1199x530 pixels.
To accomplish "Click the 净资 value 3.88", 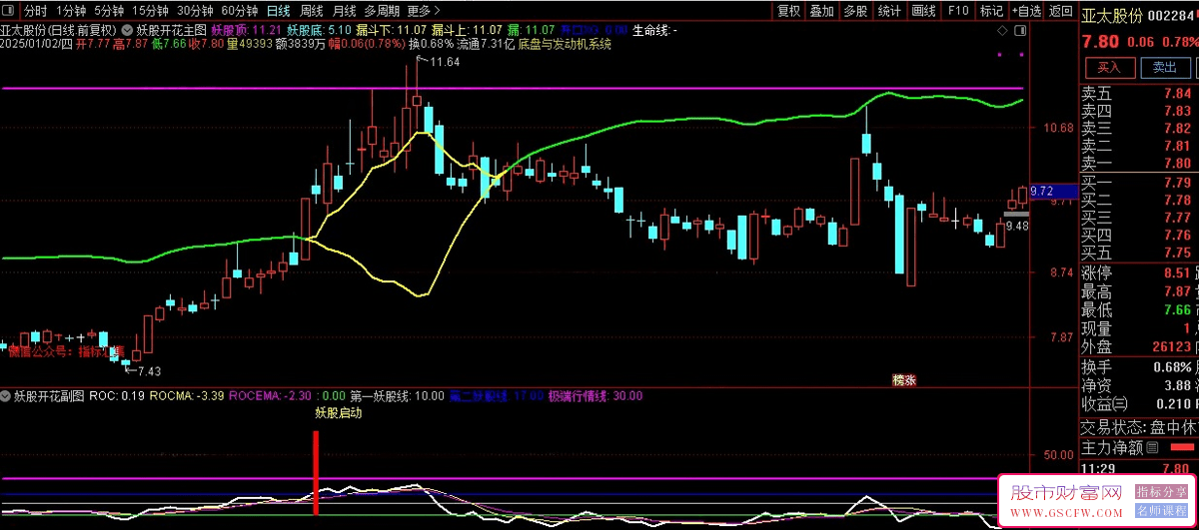I will point(1177,385).
